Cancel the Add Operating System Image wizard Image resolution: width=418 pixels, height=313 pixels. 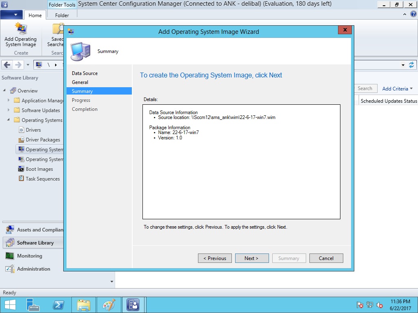tap(326, 258)
